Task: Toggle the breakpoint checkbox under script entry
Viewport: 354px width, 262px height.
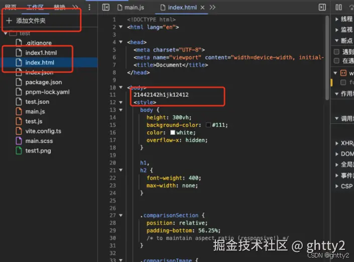Action: click(x=343, y=82)
